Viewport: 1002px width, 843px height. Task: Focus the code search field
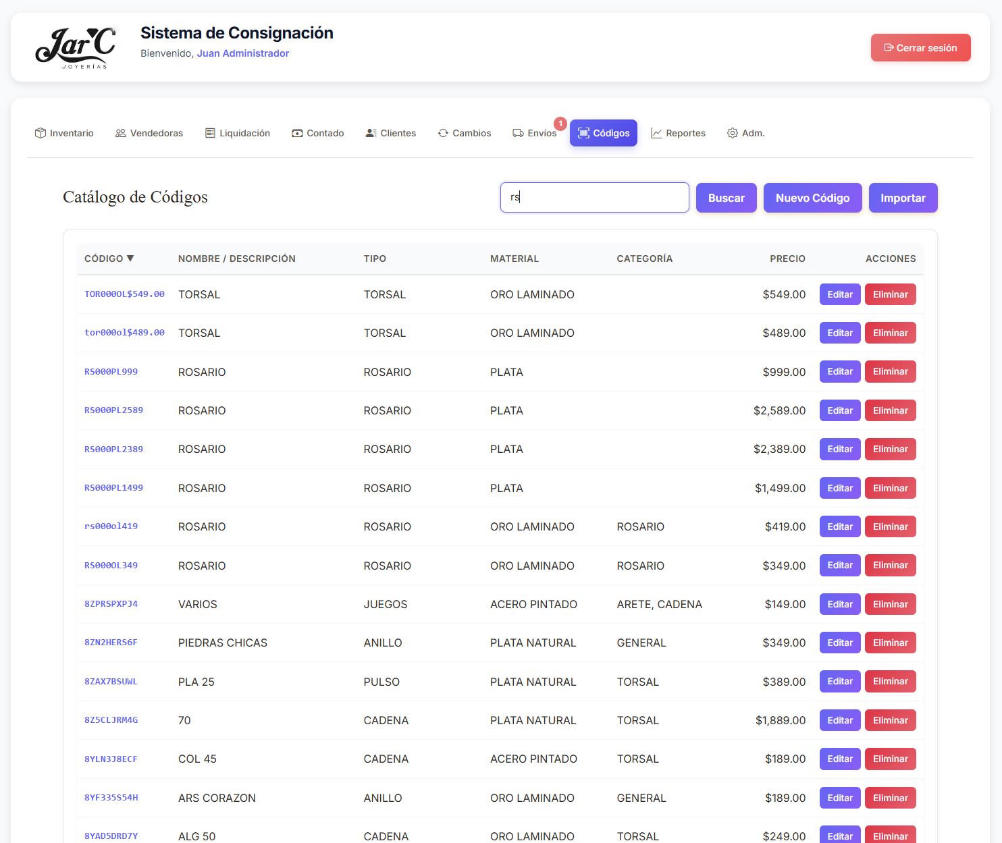[594, 197]
